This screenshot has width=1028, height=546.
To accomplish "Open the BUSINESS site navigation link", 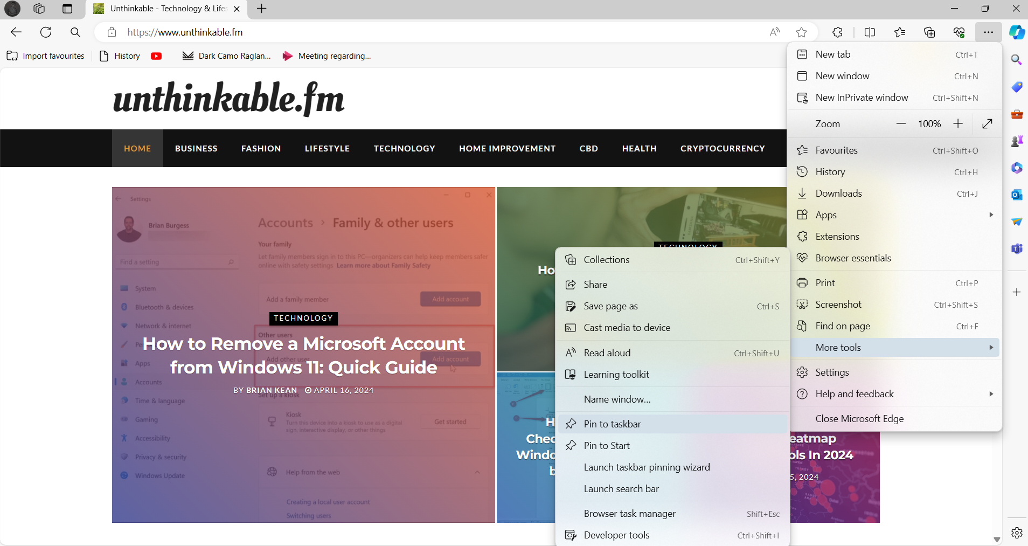I will point(196,148).
